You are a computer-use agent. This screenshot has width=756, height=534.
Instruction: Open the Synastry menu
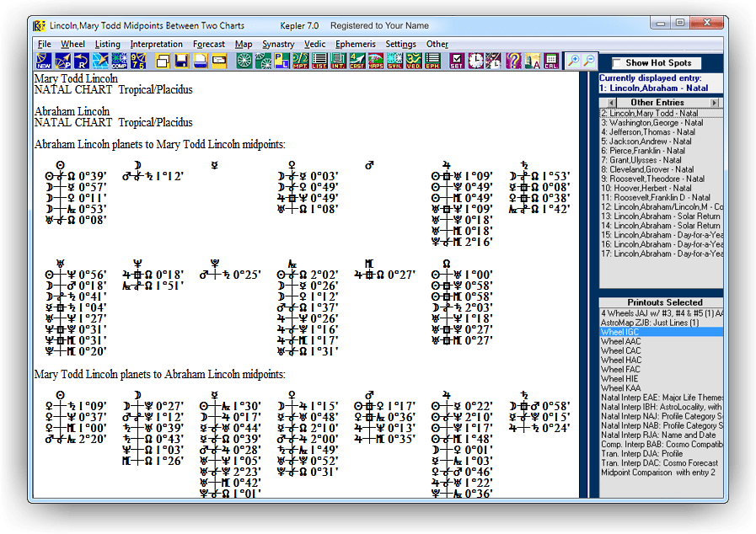277,44
